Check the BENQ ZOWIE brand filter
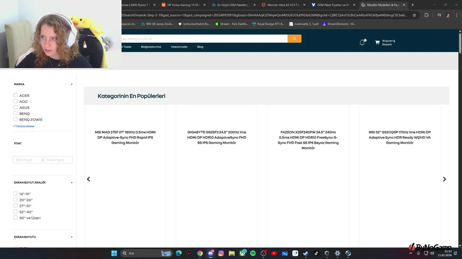This screenshot has height=259, width=462. click(16, 119)
